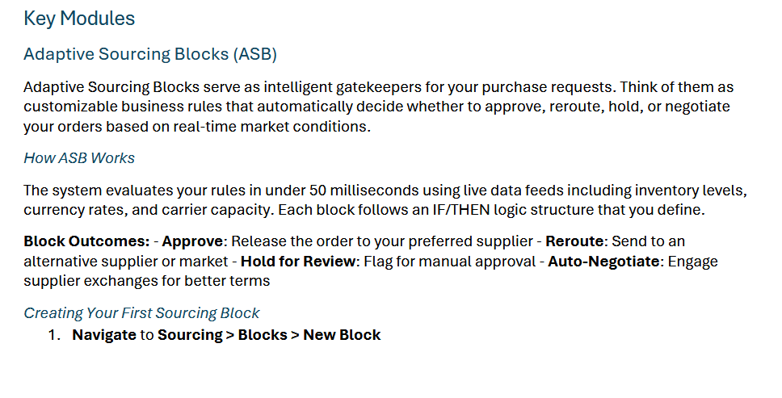The width and height of the screenshot is (782, 398).
Task: Click the bold word "Sourcing" in step 1
Action: (190, 334)
